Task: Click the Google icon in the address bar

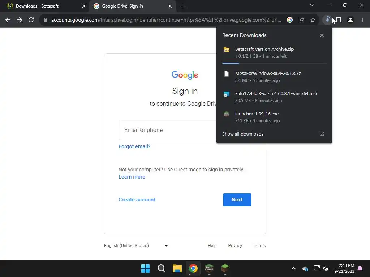Action: pyautogui.click(x=290, y=20)
